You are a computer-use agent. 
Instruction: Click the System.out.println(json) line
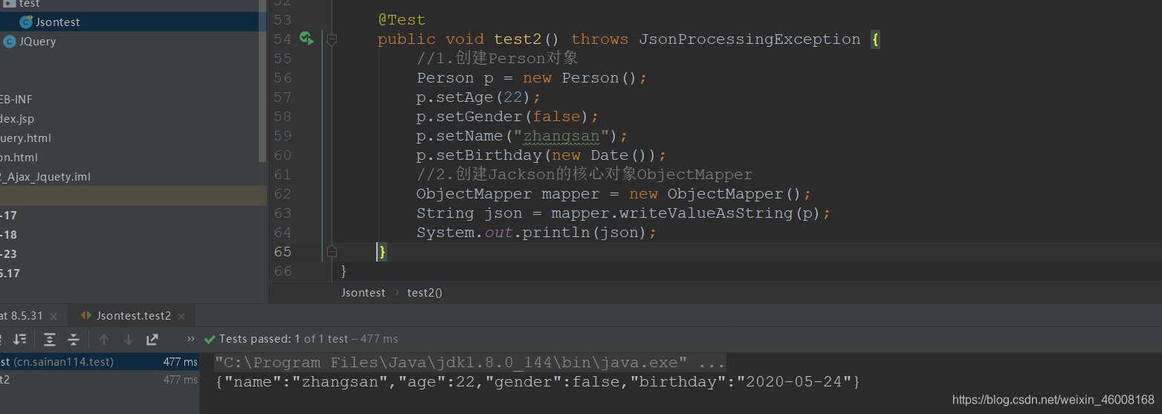tap(537, 233)
